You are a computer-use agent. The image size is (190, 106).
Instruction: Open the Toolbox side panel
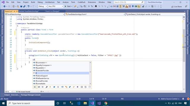point(2,51)
